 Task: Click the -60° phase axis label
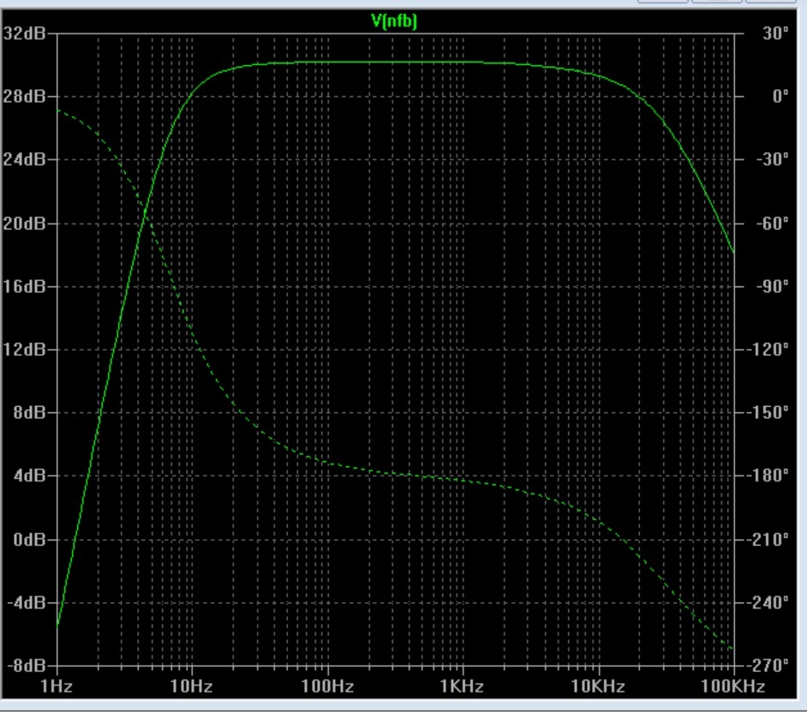coord(772,224)
